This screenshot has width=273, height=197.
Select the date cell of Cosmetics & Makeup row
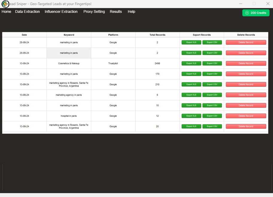pyautogui.click(x=24, y=63)
